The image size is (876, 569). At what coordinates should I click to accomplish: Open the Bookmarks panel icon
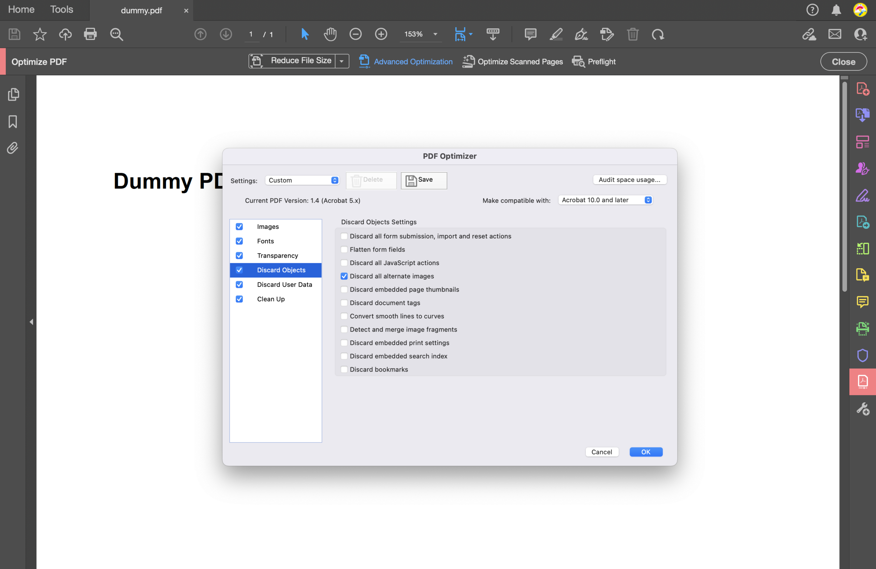pos(13,121)
